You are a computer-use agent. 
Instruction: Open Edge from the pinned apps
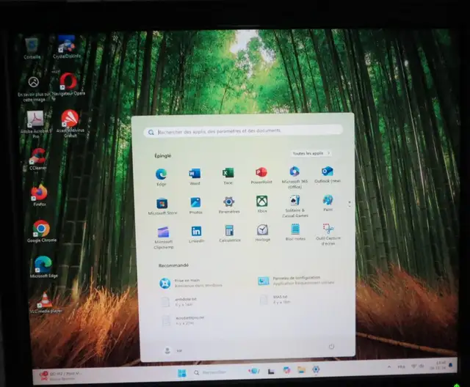coord(162,177)
